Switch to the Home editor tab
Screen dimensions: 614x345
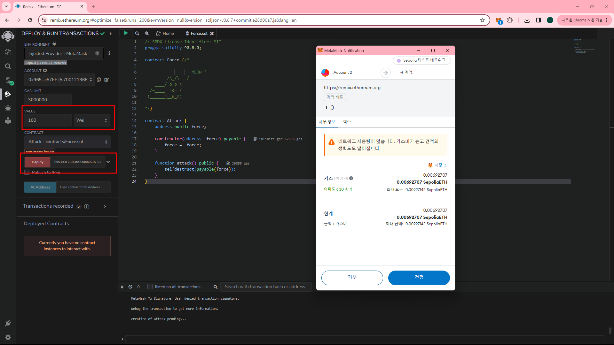[165, 33]
